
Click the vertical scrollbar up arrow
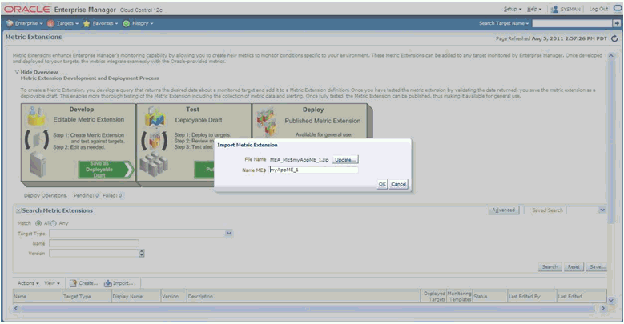pyautogui.click(x=611, y=56)
